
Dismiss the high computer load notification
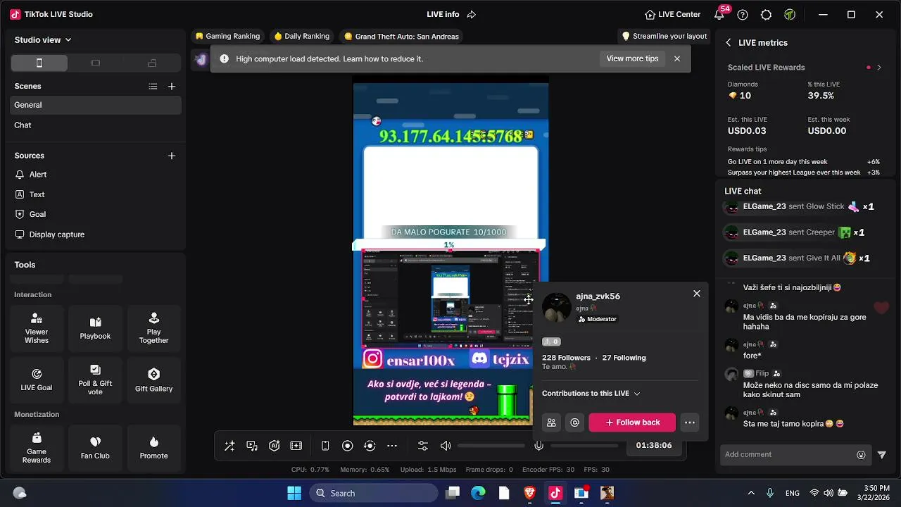[x=677, y=58]
